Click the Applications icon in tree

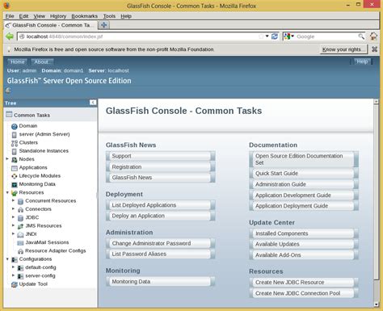(x=15, y=168)
